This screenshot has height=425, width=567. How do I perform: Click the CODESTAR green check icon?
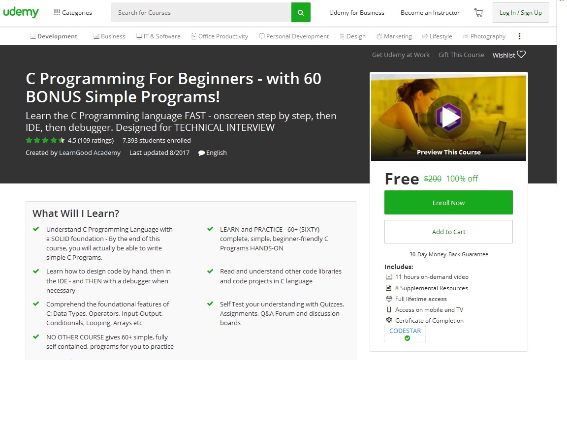407,338
